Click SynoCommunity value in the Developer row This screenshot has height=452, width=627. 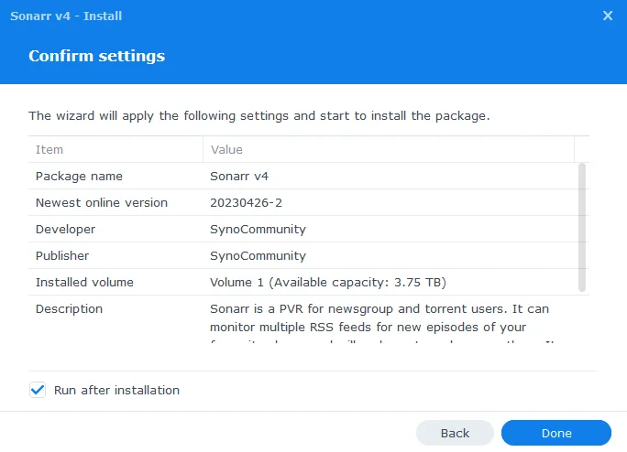tap(258, 229)
